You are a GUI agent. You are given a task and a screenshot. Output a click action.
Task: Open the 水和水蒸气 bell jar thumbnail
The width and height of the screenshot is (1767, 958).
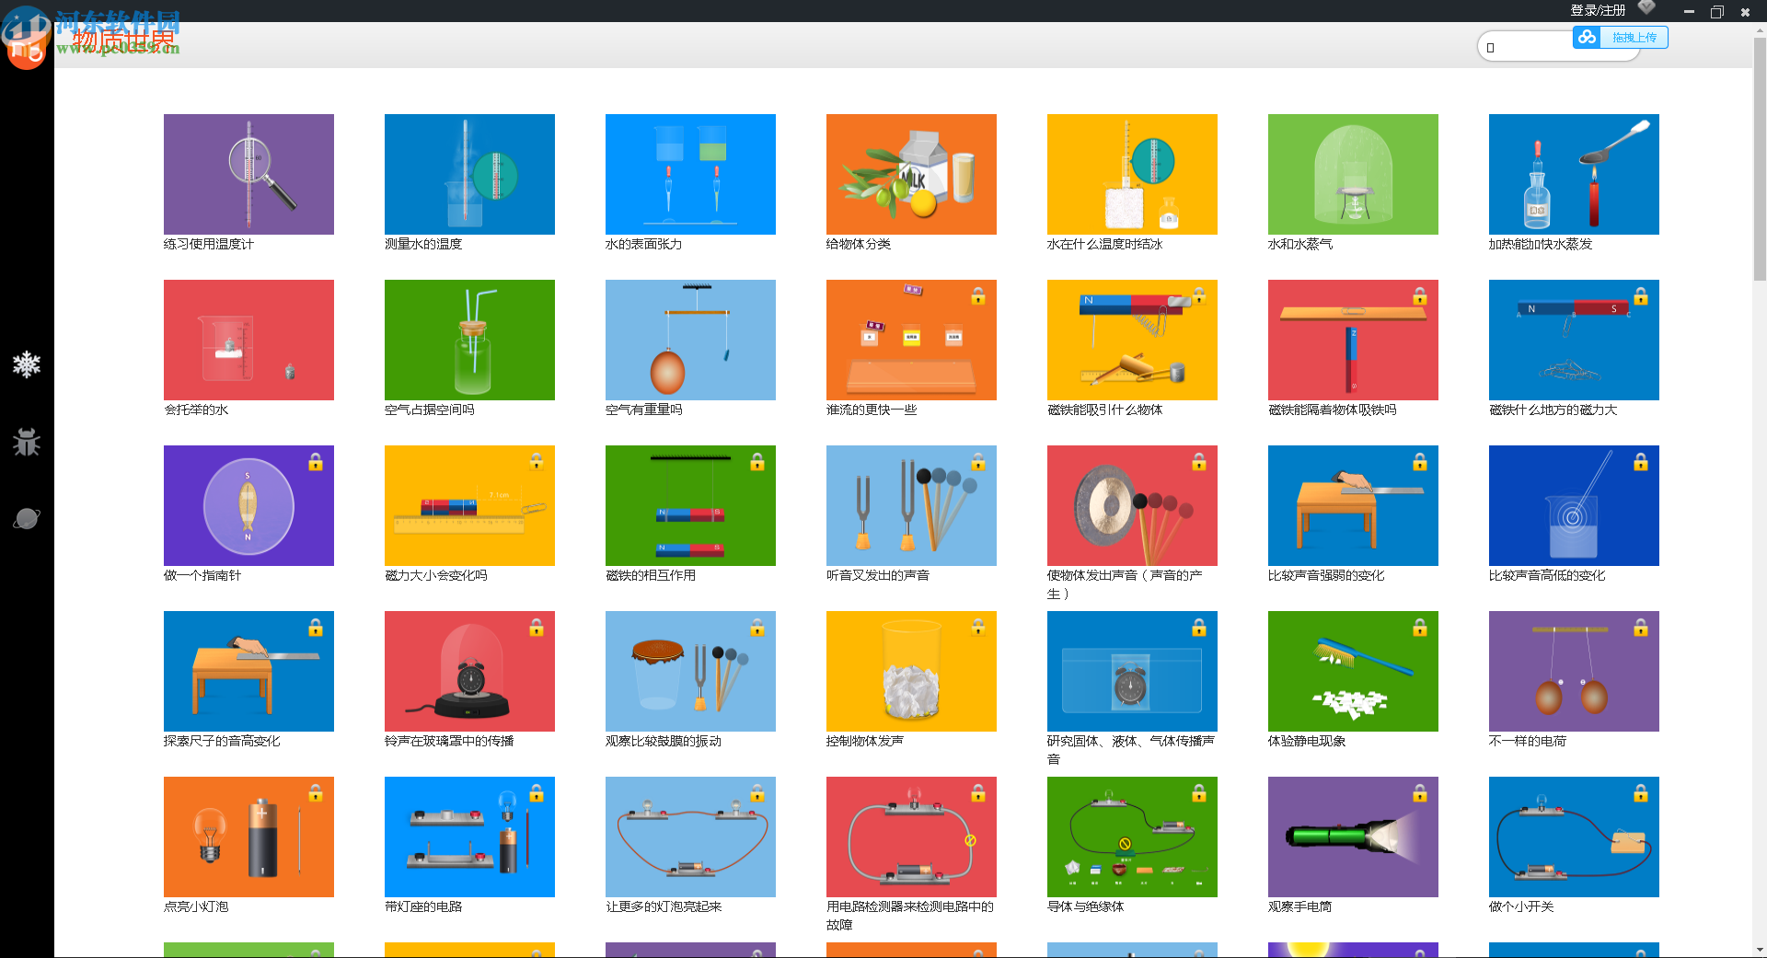point(1353,174)
